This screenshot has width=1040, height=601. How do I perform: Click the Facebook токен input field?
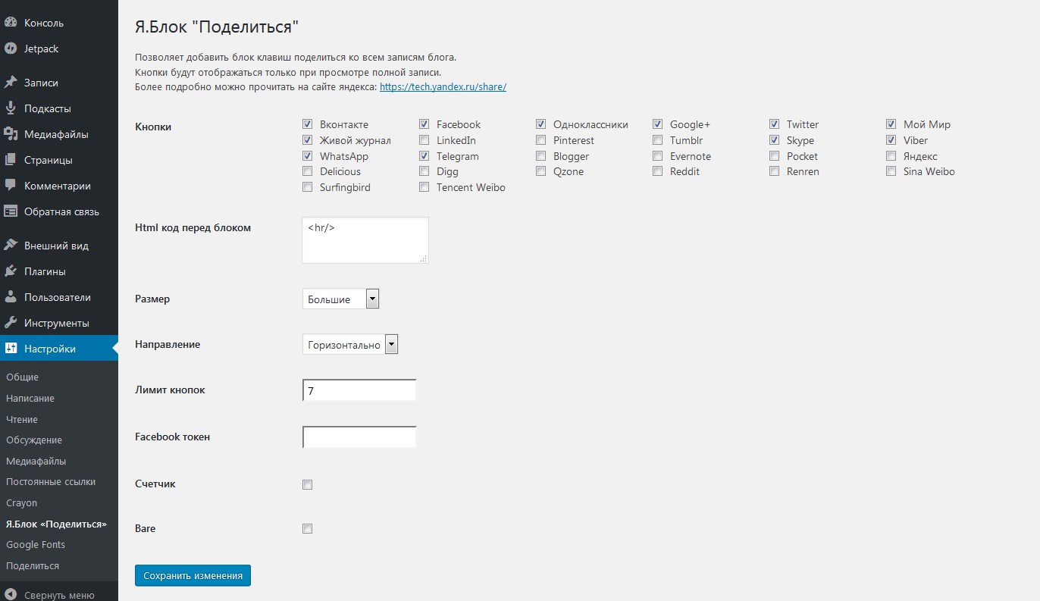[x=359, y=437]
